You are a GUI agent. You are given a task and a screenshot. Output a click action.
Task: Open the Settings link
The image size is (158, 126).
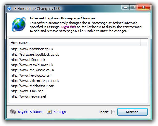(60, 112)
